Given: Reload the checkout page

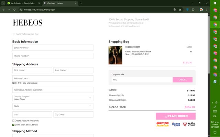Looking at the screenshot, I should click(14, 10).
